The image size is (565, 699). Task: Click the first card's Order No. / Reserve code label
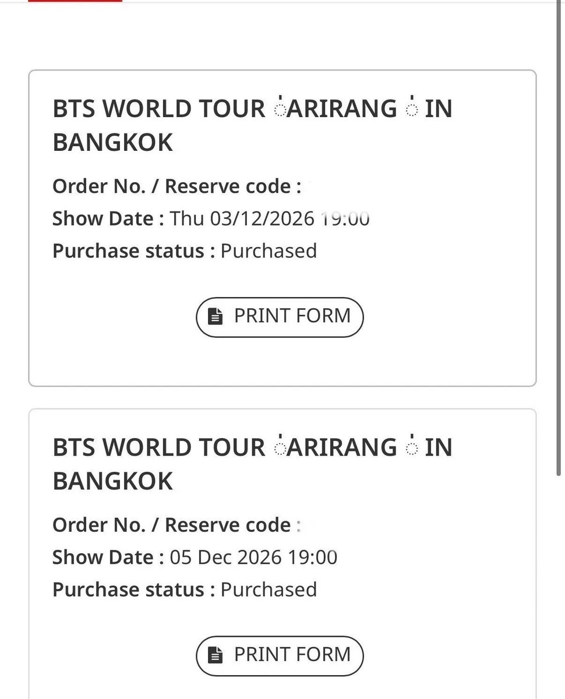pyautogui.click(x=177, y=186)
